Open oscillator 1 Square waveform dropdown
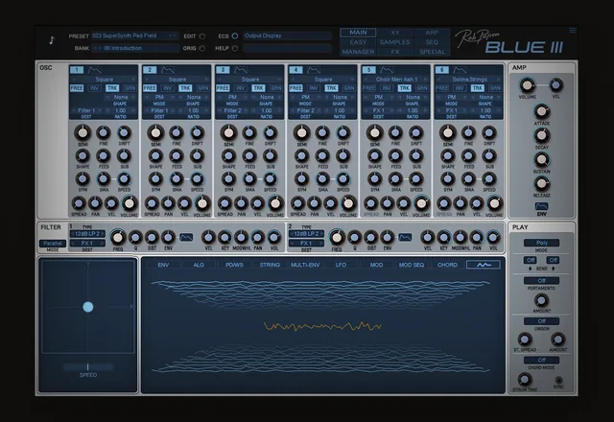The image size is (614, 422). click(104, 79)
